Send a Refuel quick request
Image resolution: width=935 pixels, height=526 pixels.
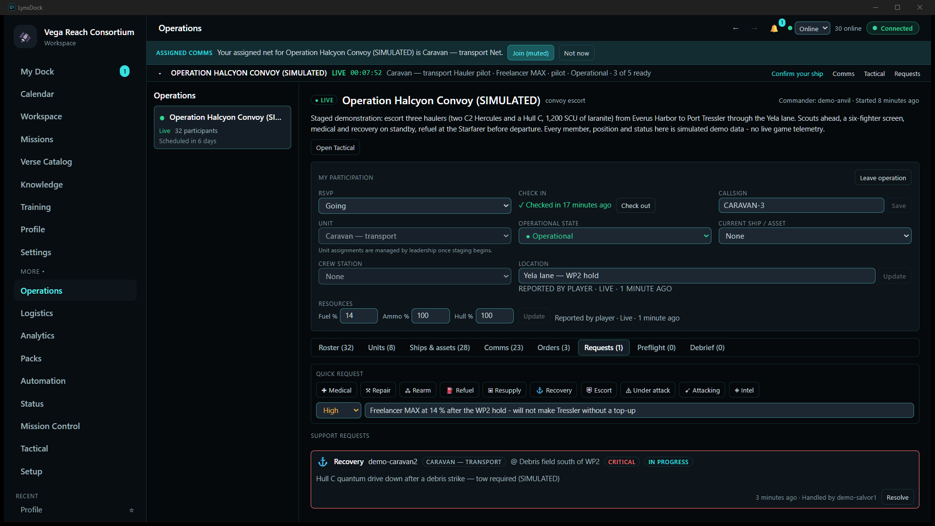click(x=460, y=390)
